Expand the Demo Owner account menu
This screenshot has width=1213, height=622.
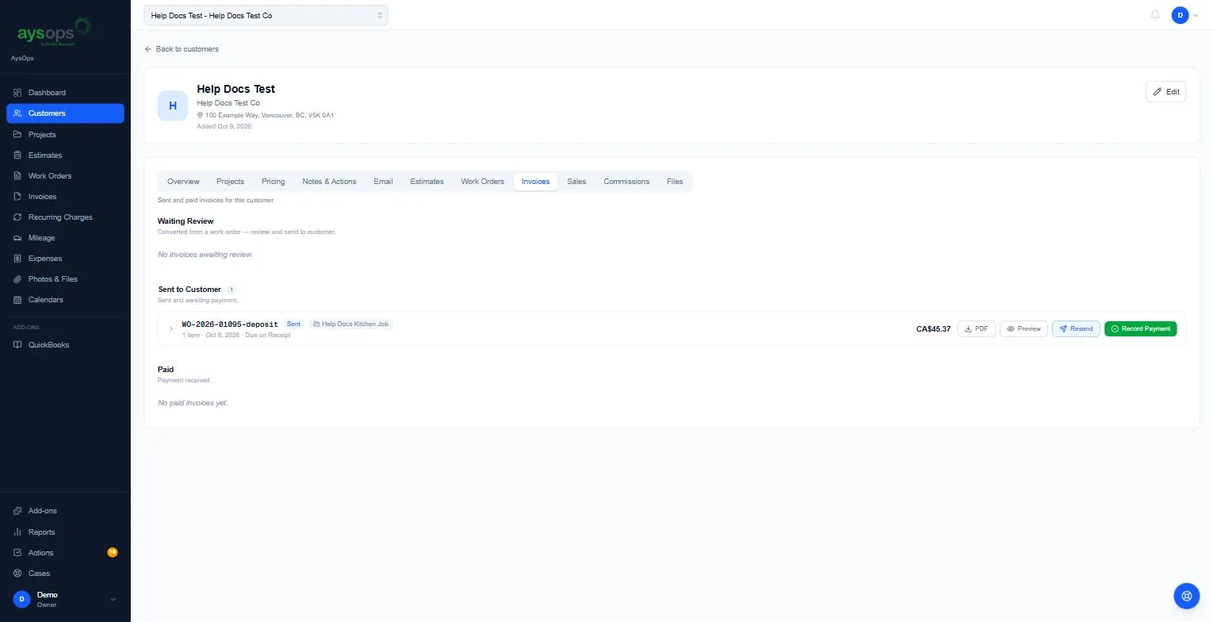tap(65, 599)
